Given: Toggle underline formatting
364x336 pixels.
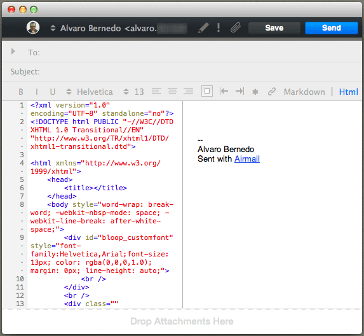Looking at the screenshot, I should [53, 92].
